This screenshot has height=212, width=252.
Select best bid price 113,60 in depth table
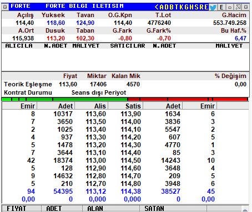95,114
